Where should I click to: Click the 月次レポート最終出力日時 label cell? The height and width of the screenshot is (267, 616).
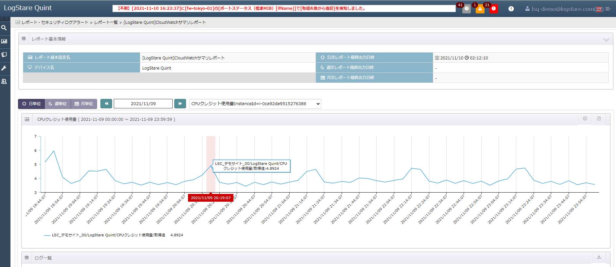[x=374, y=78]
